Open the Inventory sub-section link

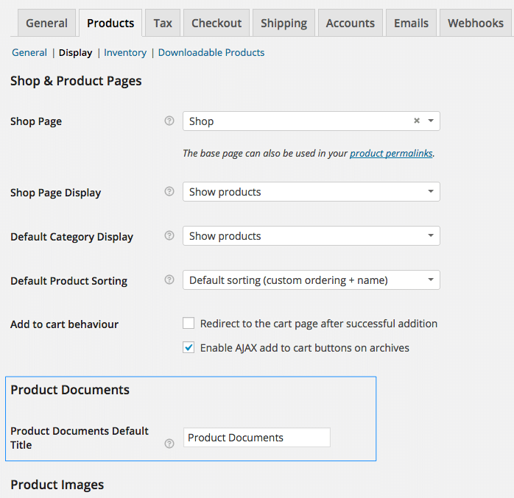125,53
